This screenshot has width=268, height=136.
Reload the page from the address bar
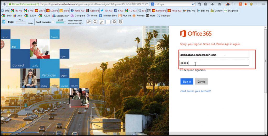pyautogui.click(x=146, y=4)
